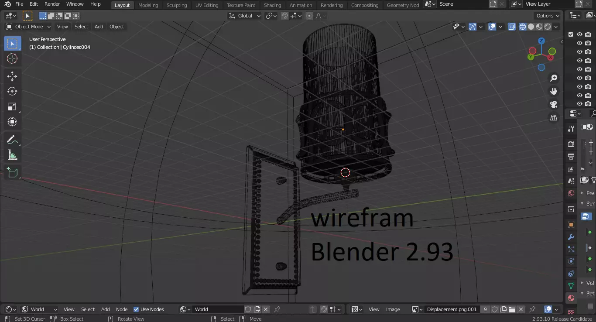Expand the Volume panel in properties

pyautogui.click(x=582, y=283)
